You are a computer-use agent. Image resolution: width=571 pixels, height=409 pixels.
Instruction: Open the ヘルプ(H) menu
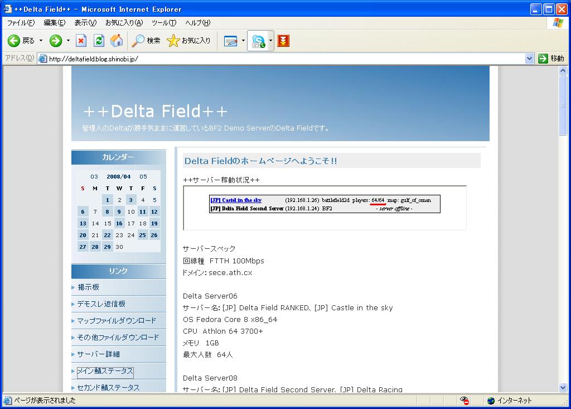[x=198, y=23]
